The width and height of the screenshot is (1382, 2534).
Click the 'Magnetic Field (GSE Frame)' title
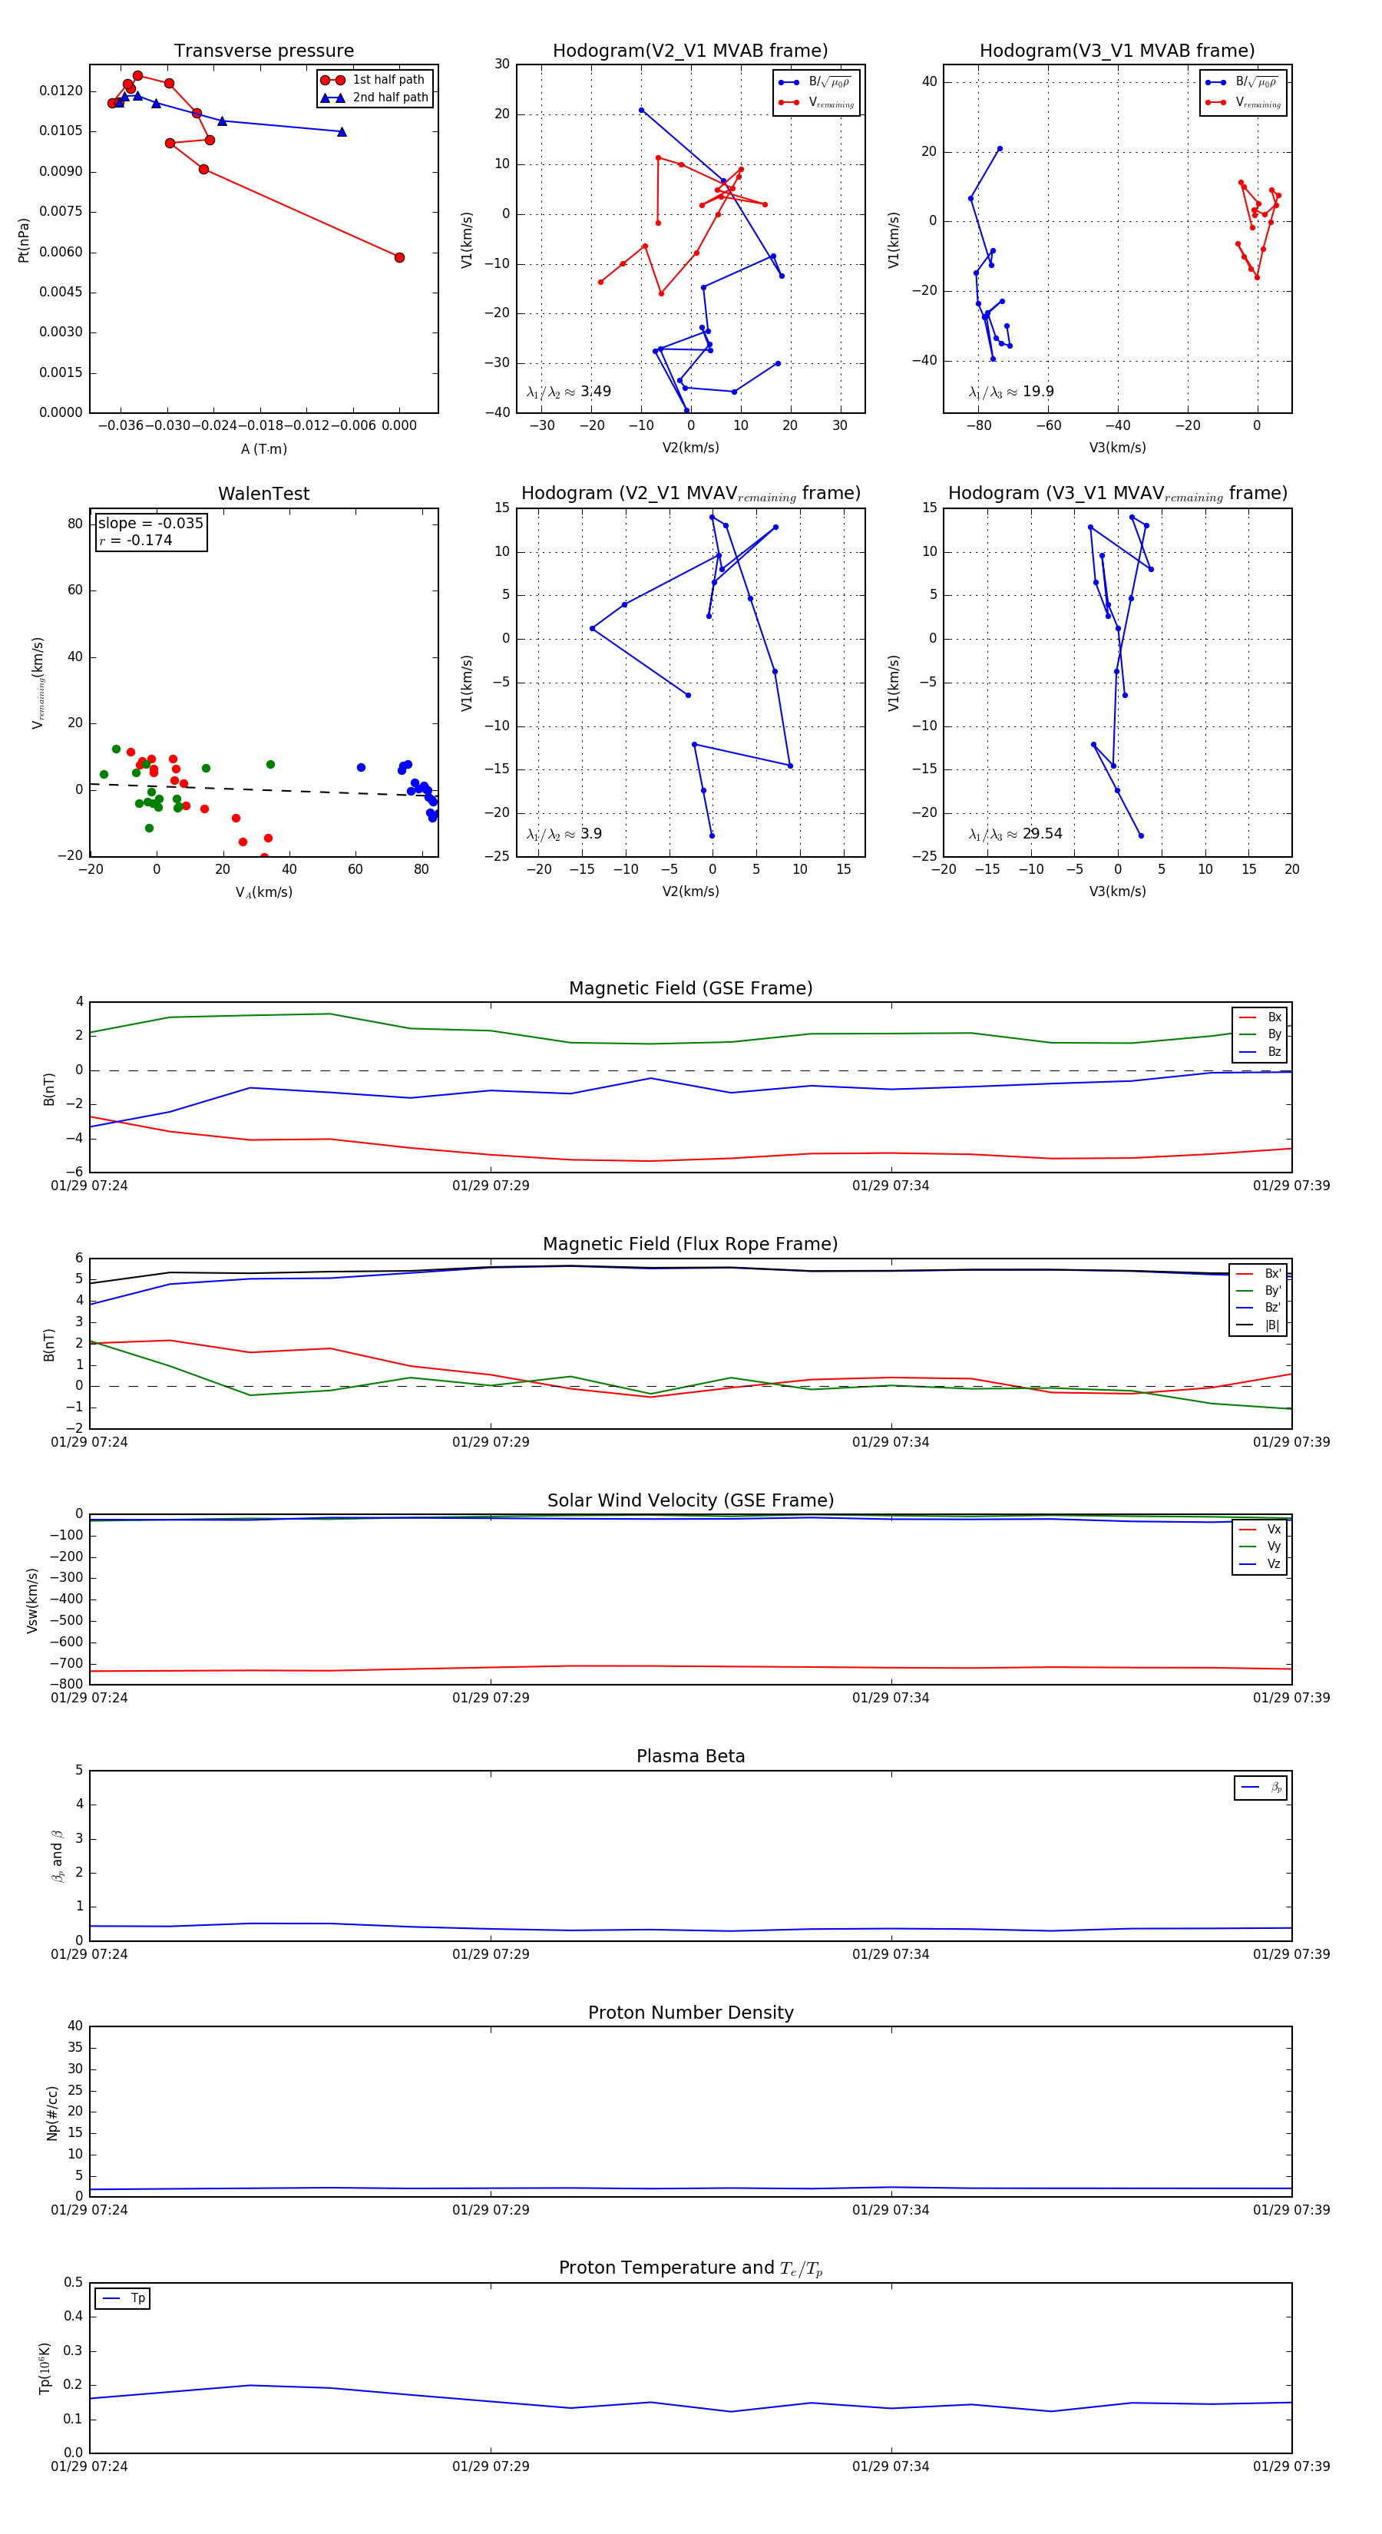pos(690,988)
